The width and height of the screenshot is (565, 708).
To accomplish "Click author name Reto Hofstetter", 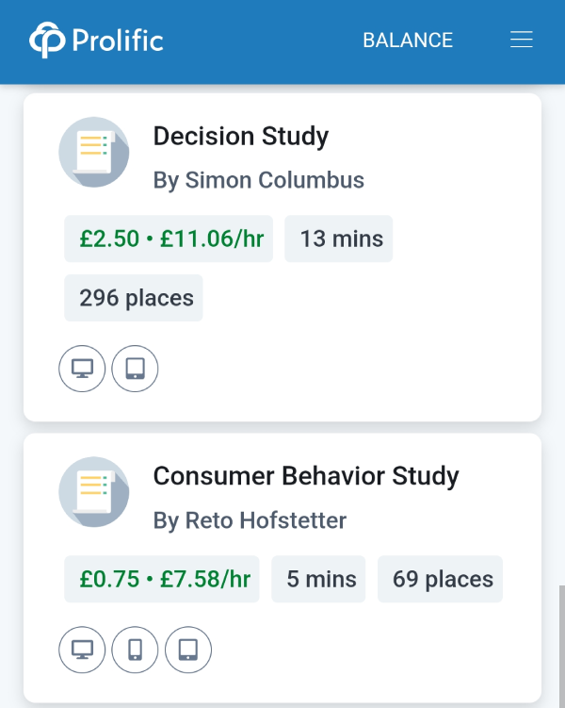I will pyautogui.click(x=250, y=520).
